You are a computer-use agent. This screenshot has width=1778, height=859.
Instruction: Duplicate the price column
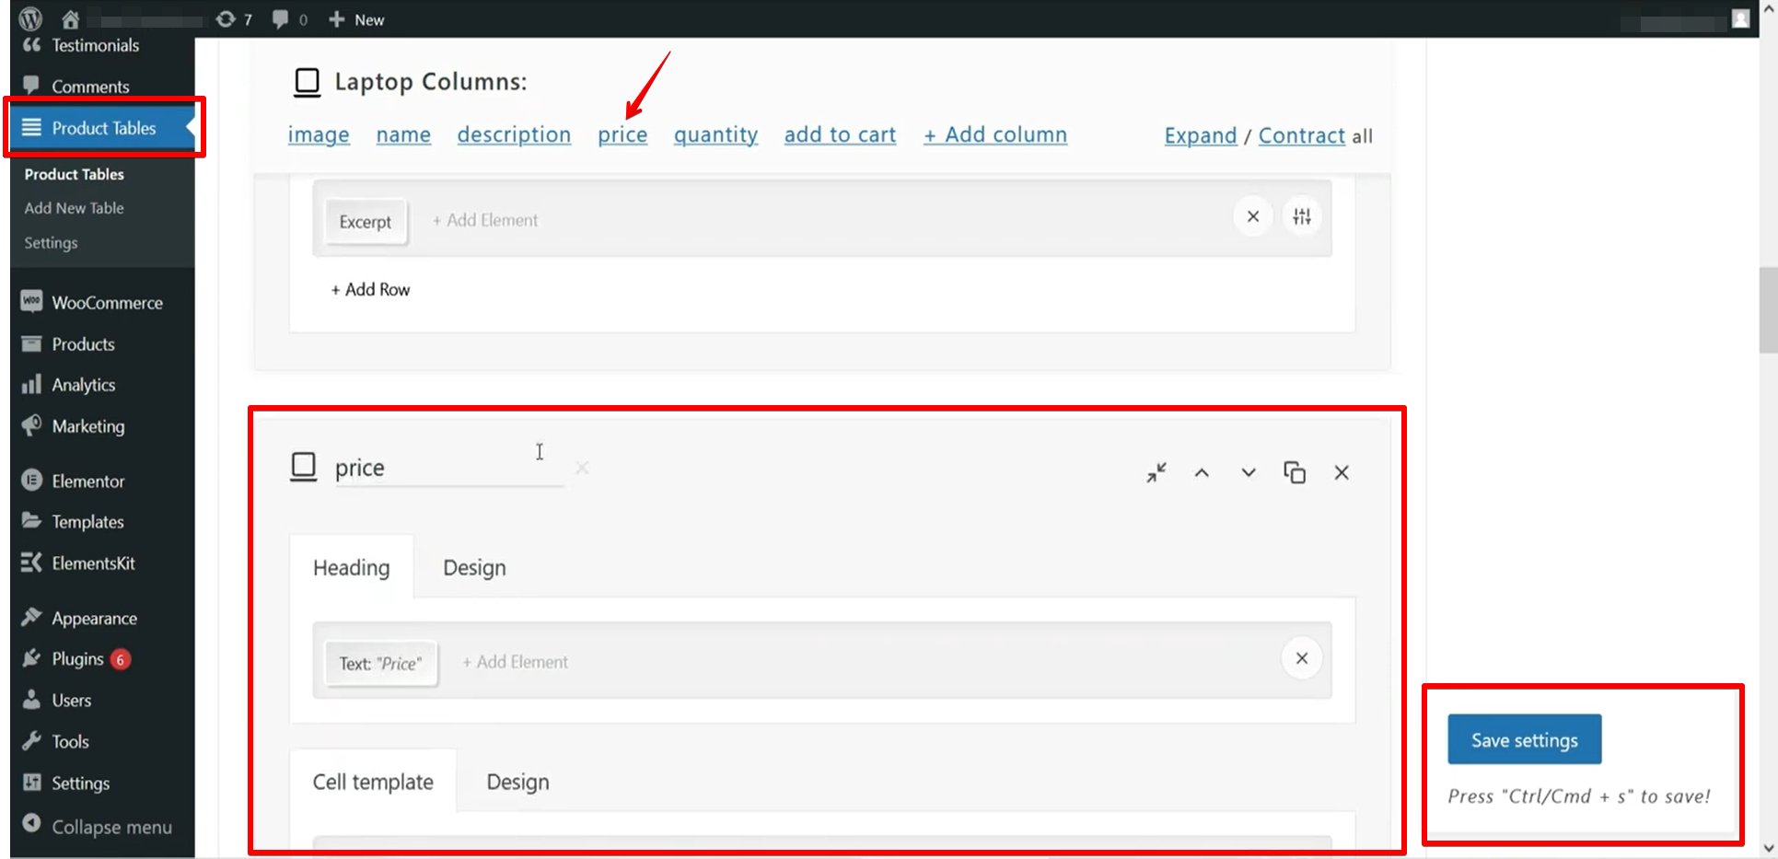click(1295, 472)
